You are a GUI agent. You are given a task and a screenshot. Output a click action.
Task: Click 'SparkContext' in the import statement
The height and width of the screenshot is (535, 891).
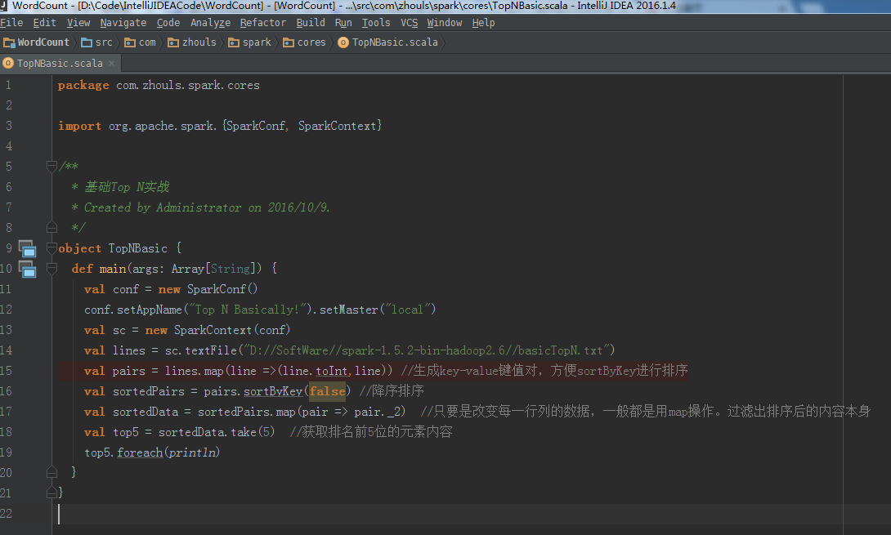[337, 126]
